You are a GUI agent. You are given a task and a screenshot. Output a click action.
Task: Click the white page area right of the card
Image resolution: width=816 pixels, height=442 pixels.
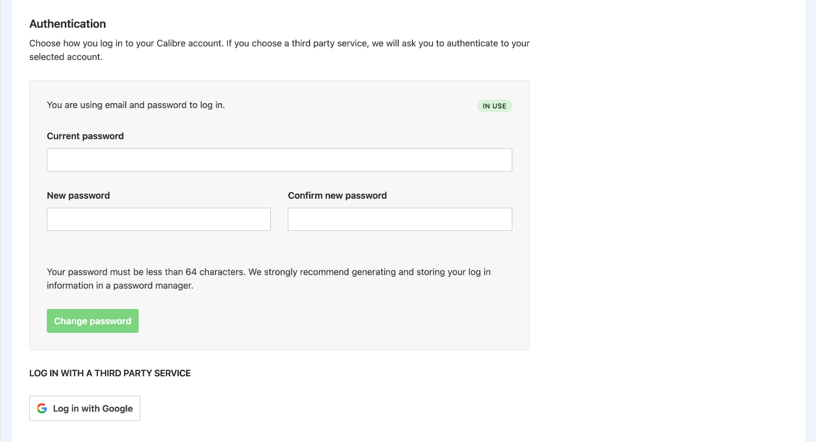point(653,217)
